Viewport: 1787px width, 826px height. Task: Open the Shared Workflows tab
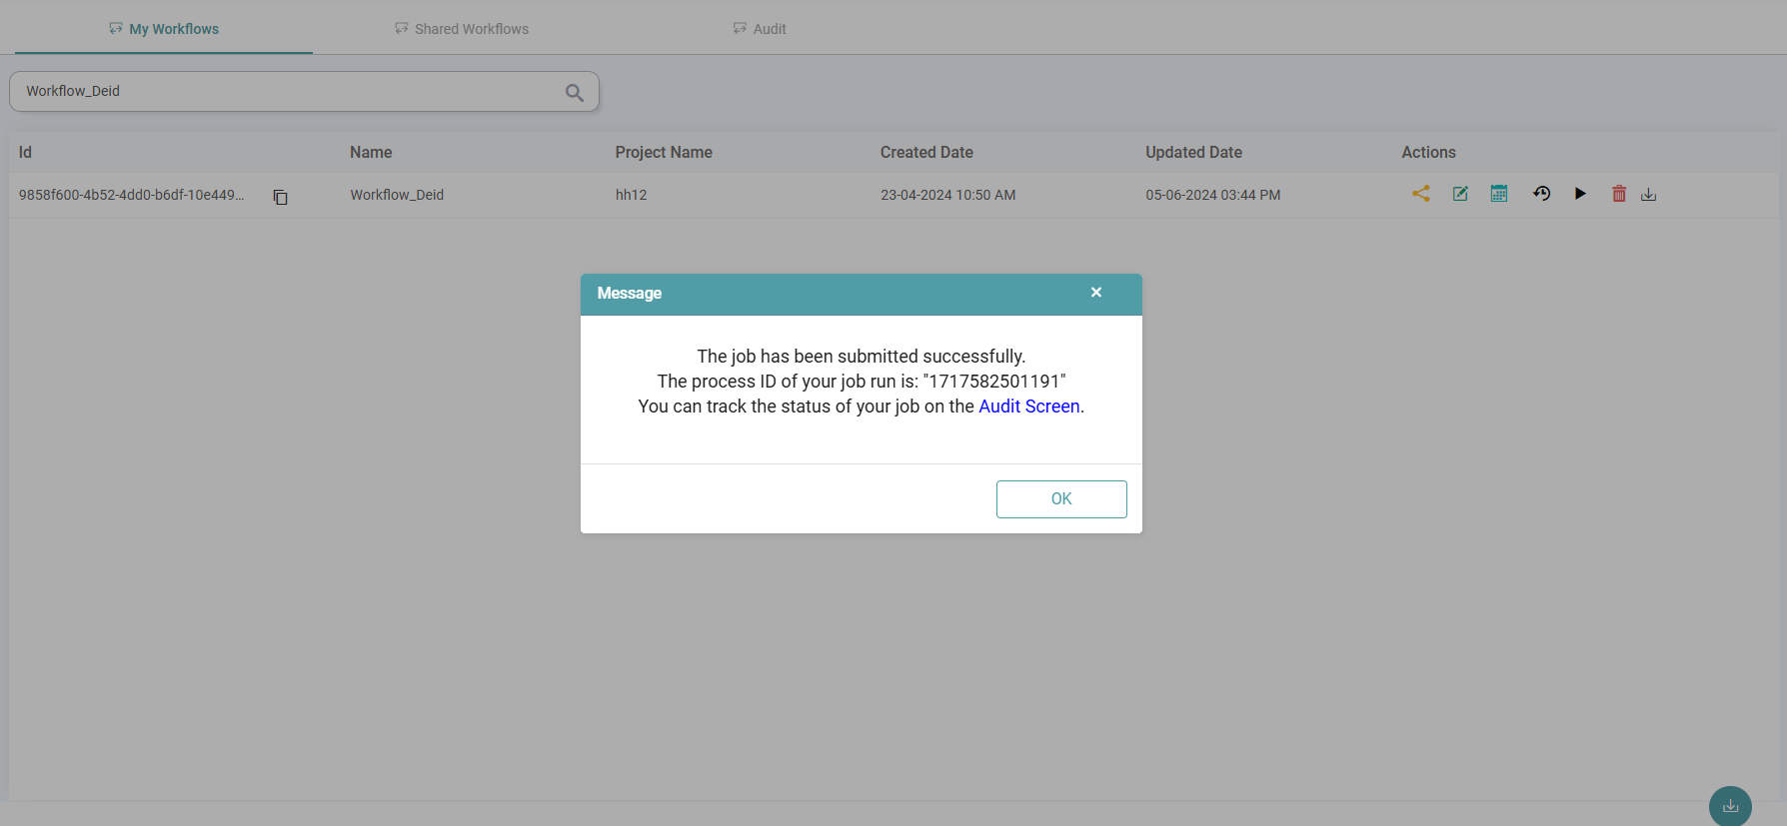pyautogui.click(x=462, y=29)
